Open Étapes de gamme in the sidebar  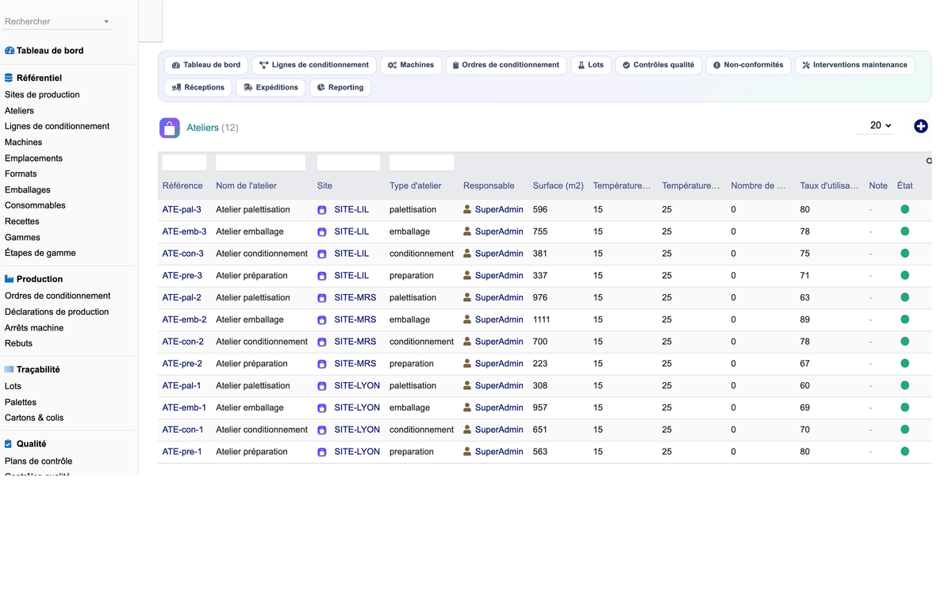40,253
